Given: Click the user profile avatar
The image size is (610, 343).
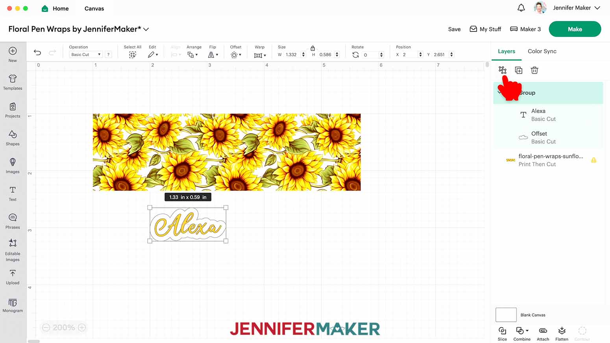Looking at the screenshot, I should [x=540, y=8].
